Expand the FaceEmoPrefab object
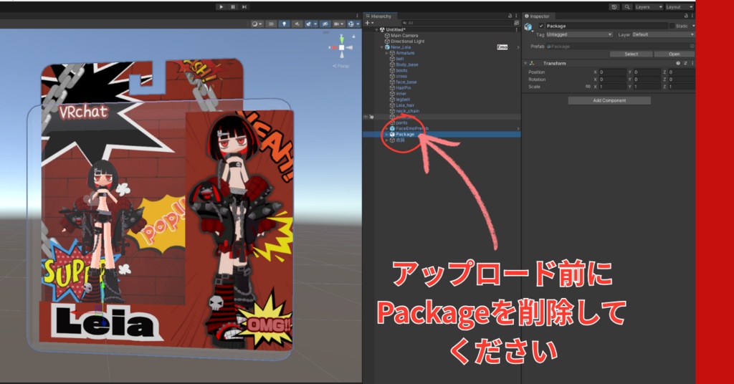 386,128
